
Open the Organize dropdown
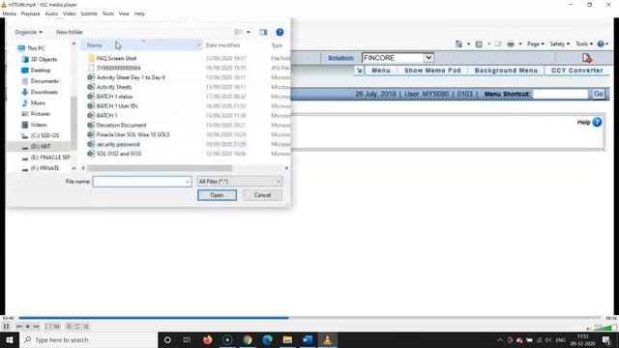coord(28,32)
